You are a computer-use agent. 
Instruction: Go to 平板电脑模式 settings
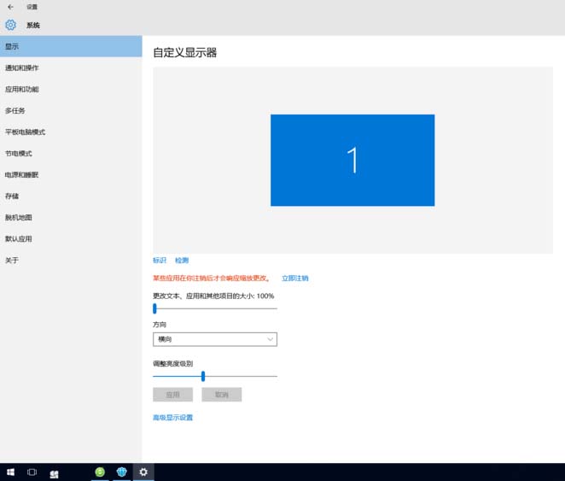pos(25,132)
